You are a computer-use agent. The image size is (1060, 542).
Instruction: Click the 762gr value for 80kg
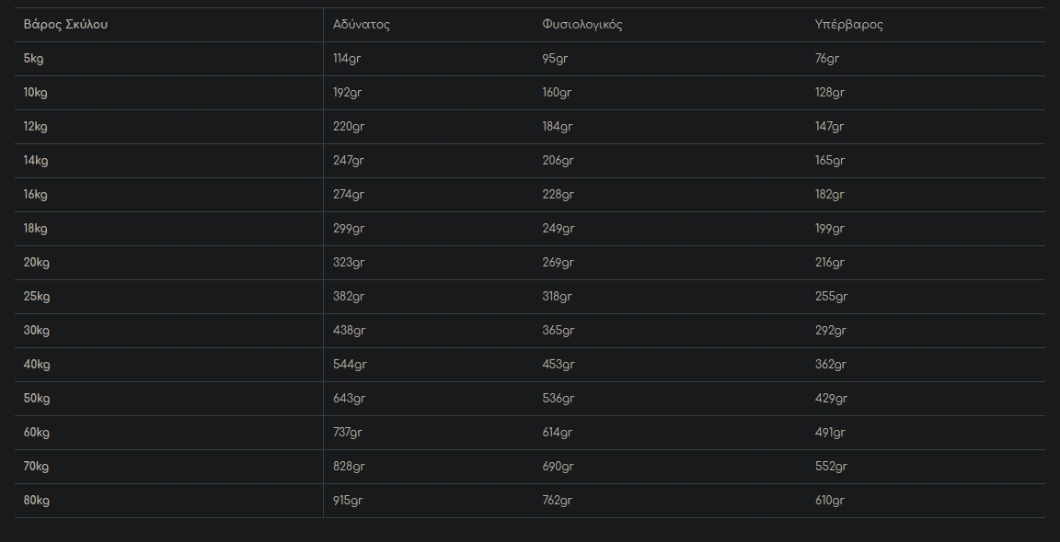click(557, 501)
